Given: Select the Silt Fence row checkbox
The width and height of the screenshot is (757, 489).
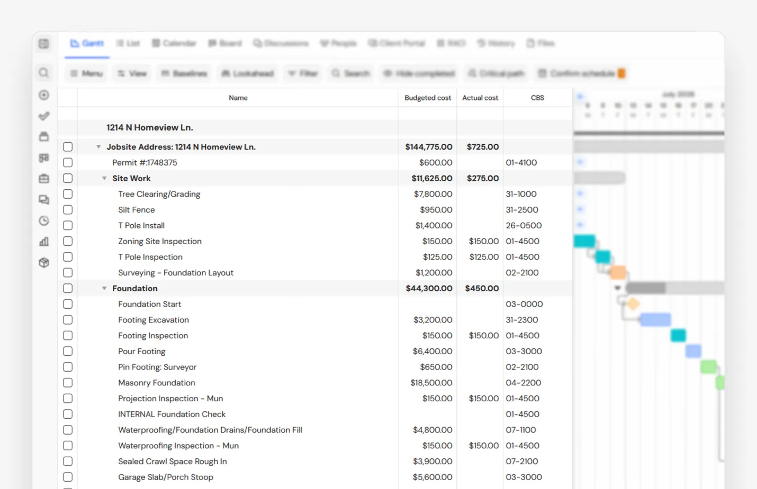Looking at the screenshot, I should point(68,209).
